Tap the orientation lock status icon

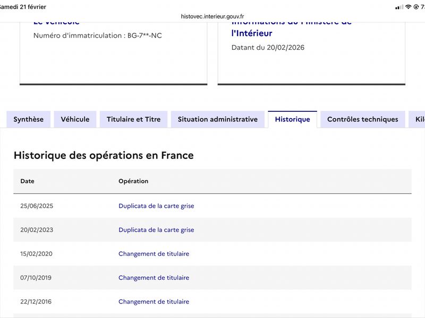tap(416, 7)
